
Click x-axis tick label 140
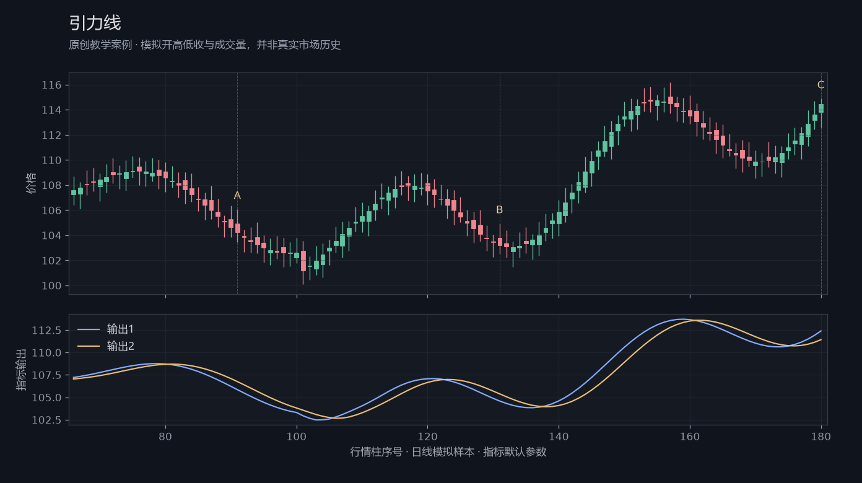[x=559, y=436]
